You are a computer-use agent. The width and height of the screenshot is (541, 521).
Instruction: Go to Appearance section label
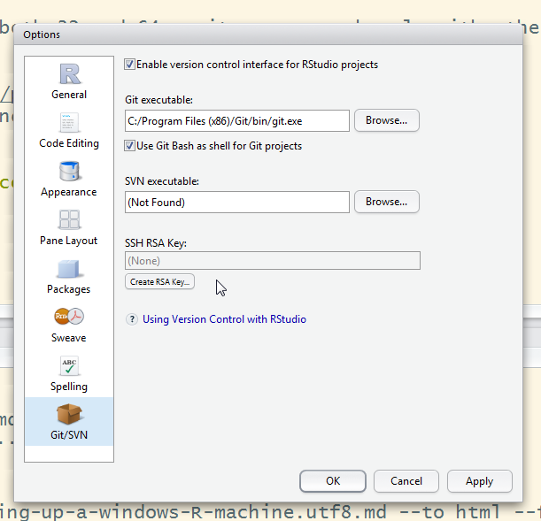click(69, 192)
